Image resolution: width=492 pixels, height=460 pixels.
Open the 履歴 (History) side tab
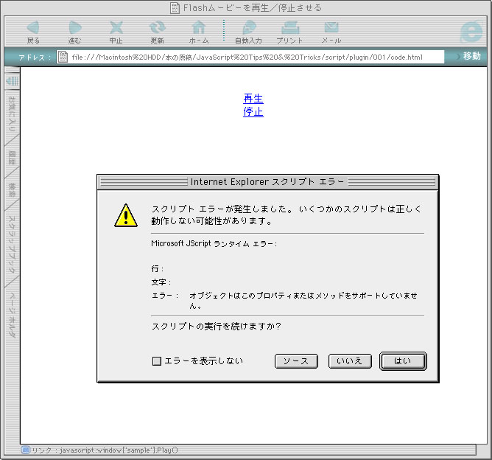click(12, 158)
